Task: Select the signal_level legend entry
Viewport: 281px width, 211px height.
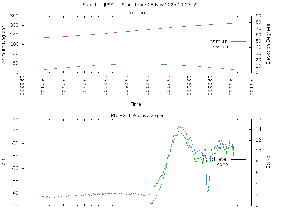Action: pos(215,159)
